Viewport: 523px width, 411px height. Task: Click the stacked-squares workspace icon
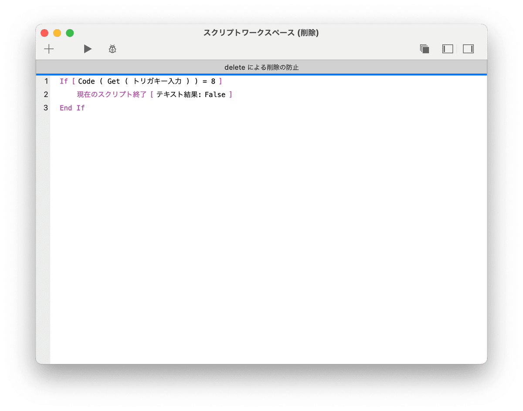pyautogui.click(x=425, y=49)
